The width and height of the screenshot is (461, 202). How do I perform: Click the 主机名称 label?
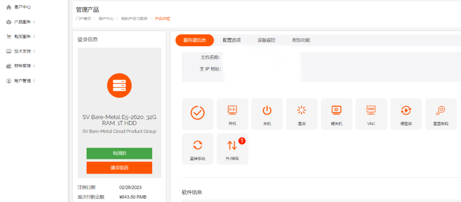click(210, 57)
